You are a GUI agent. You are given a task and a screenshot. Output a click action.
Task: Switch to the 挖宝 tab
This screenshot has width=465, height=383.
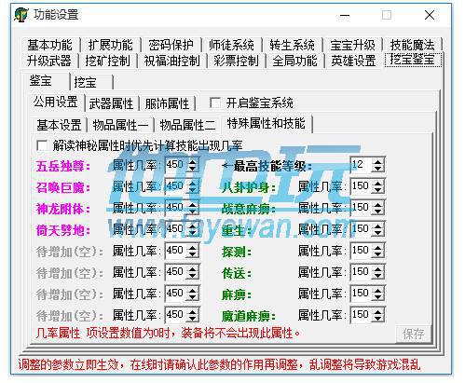coord(91,82)
